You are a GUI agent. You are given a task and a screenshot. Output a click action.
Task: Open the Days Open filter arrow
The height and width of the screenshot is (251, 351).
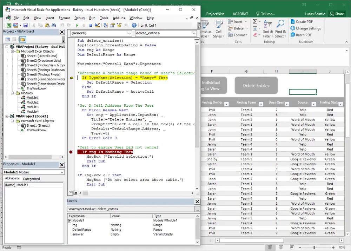[286, 104]
